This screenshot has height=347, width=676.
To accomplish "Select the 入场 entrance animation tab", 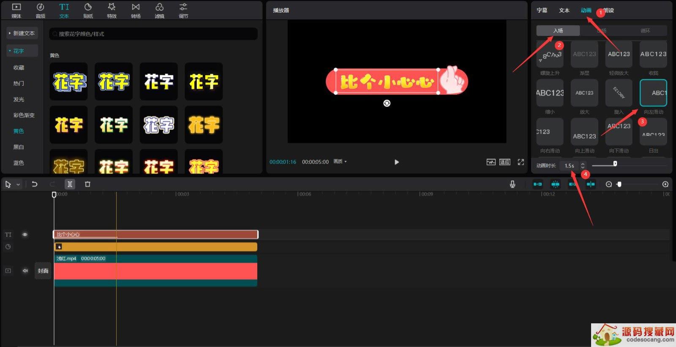I will pyautogui.click(x=558, y=31).
